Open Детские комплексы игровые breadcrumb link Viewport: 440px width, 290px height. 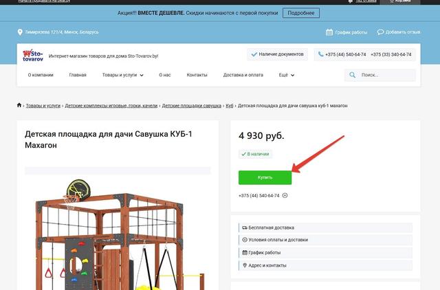[111, 105]
